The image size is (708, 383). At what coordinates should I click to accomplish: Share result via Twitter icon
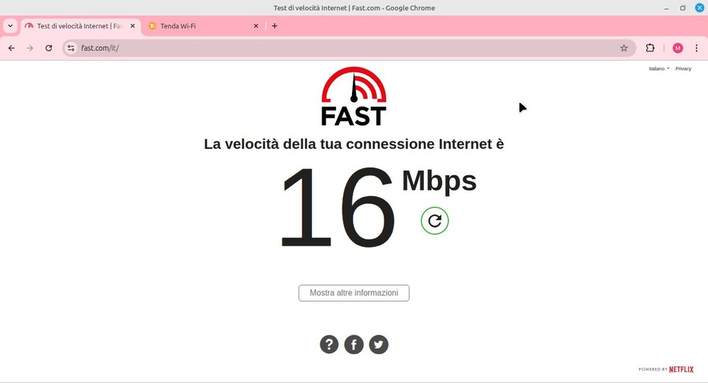[x=378, y=345]
